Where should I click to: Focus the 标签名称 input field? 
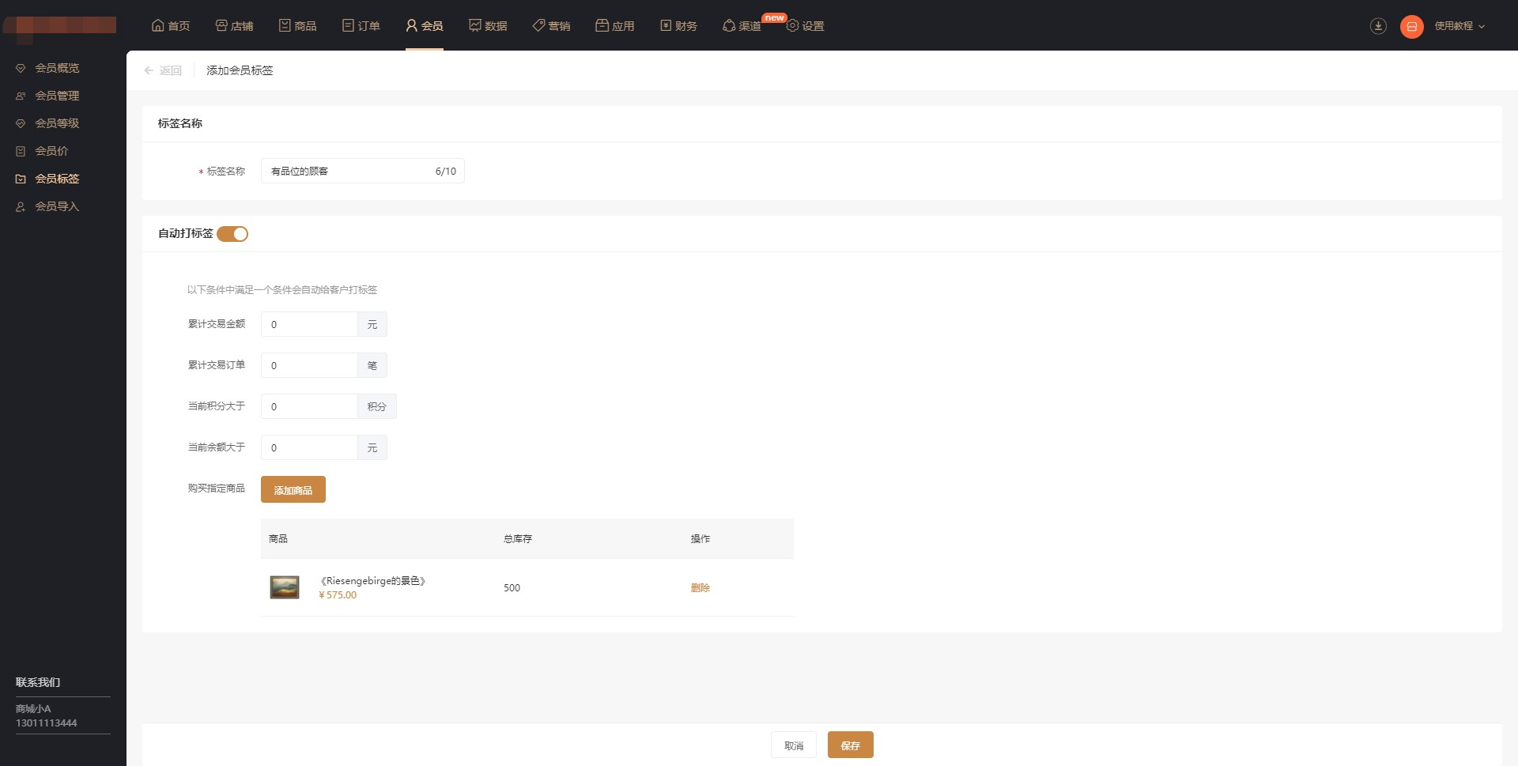pyautogui.click(x=363, y=171)
